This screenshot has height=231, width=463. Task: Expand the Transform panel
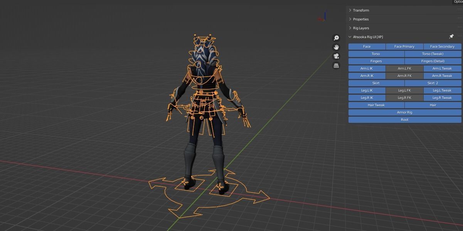[x=350, y=10]
